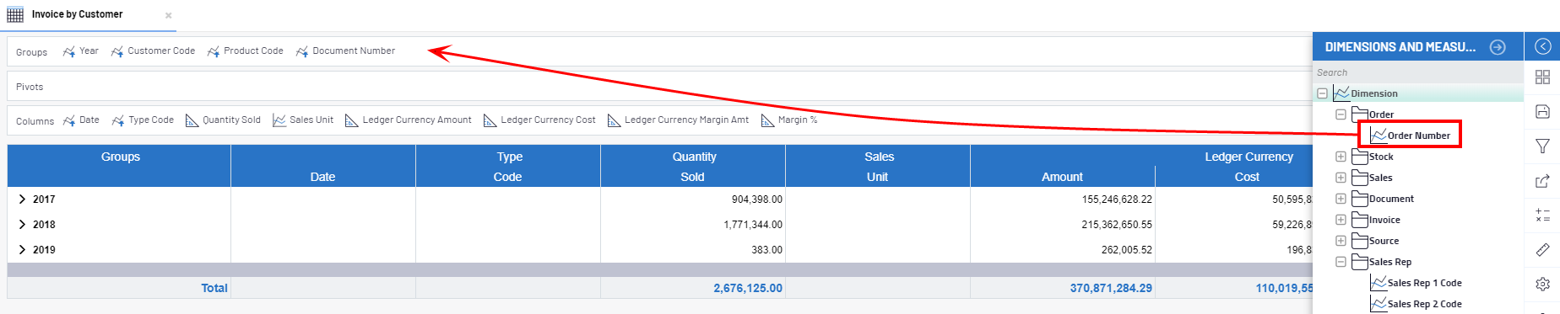Click the Customer Code group chip
Viewport: 1560px width, 314px height.
point(153,51)
